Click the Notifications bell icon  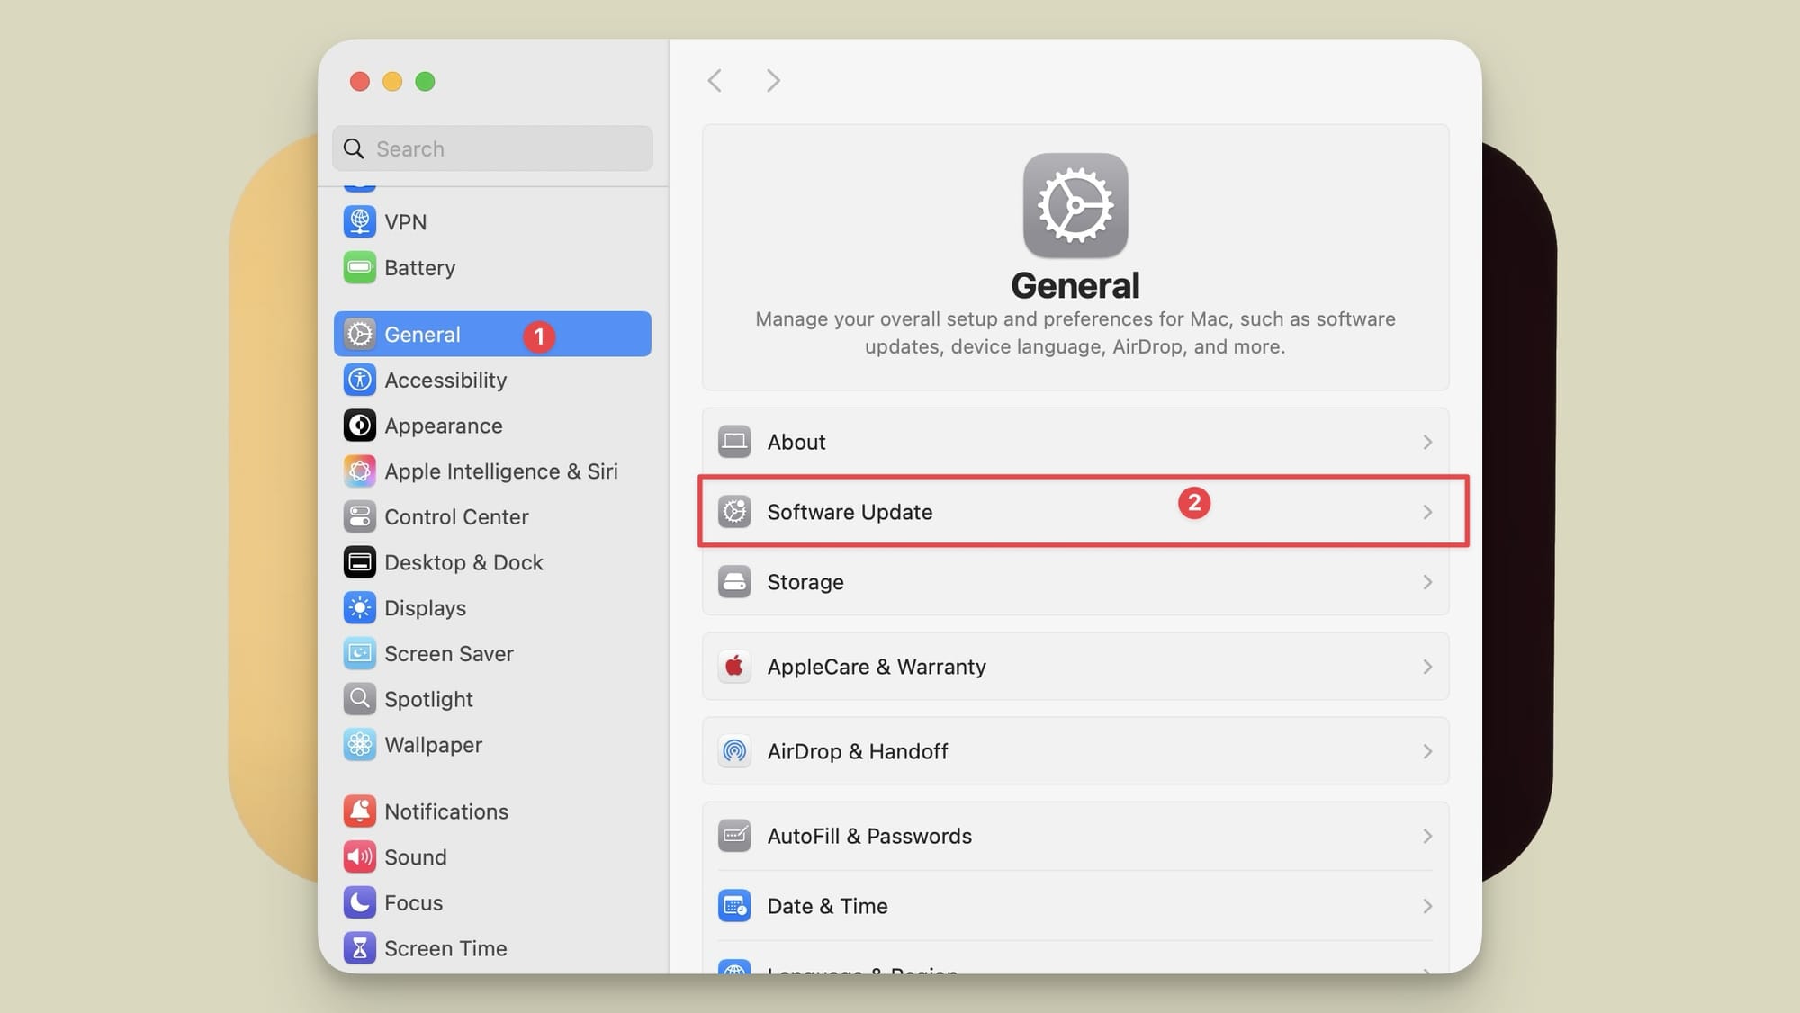(x=359, y=811)
